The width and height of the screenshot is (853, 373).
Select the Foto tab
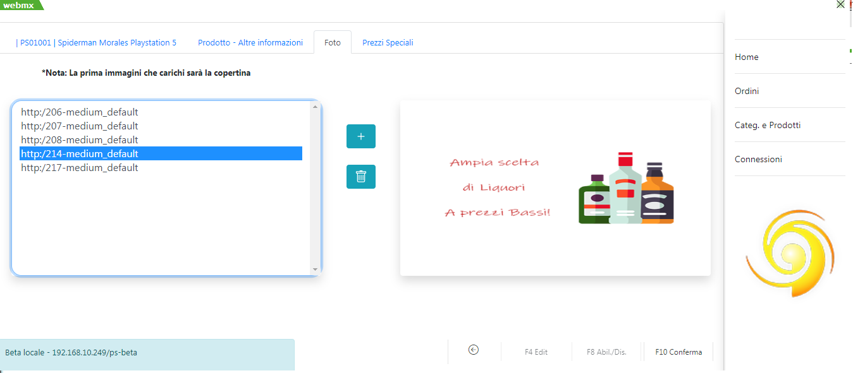333,43
